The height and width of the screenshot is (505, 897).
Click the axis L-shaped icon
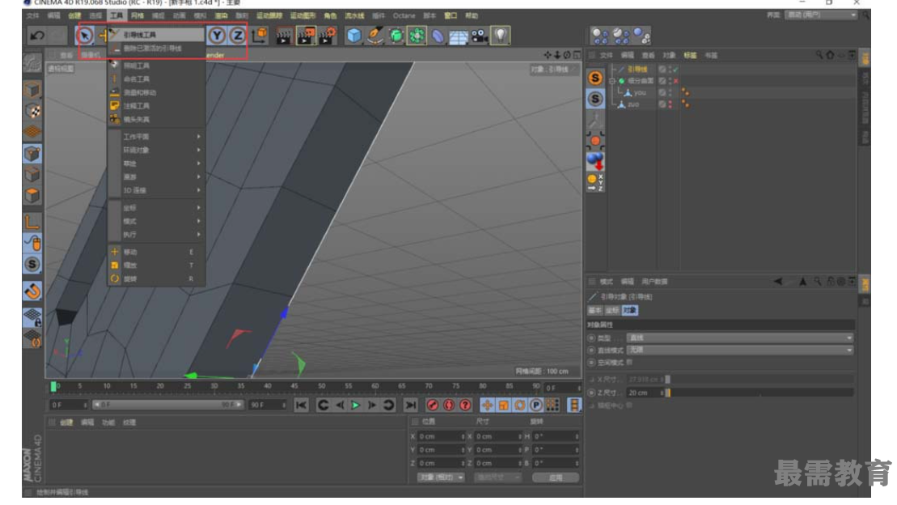coord(32,222)
